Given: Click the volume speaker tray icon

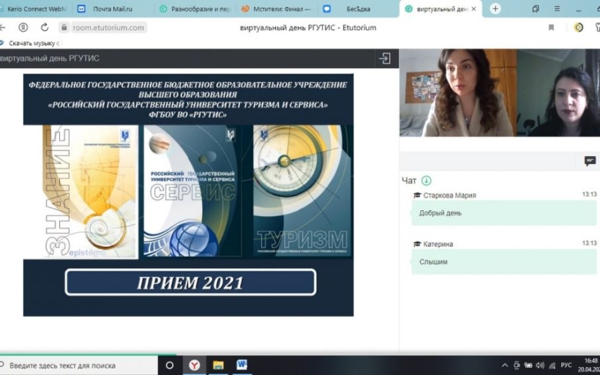Looking at the screenshot, I should pyautogui.click(x=540, y=365).
